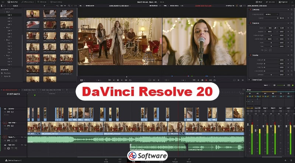Click the green timeline marker
The width and height of the screenshot is (295, 163).
click(35, 95)
